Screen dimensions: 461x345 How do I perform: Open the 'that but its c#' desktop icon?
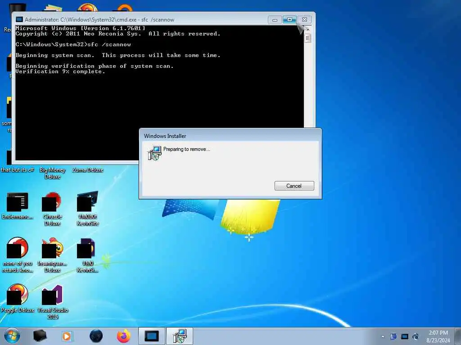pyautogui.click(x=18, y=170)
